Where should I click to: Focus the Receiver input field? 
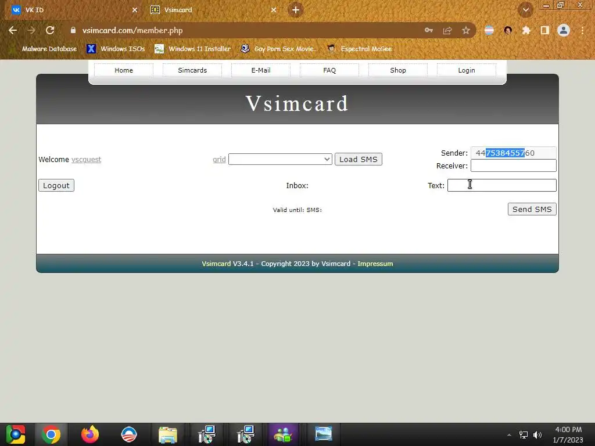click(x=514, y=166)
